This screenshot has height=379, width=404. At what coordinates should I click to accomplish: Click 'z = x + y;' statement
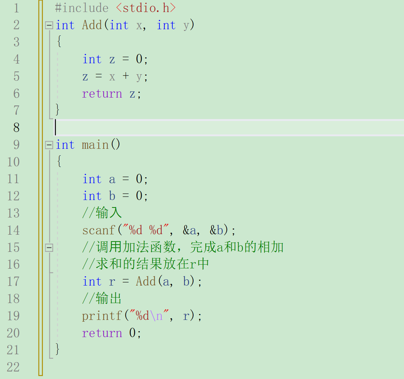[115, 76]
